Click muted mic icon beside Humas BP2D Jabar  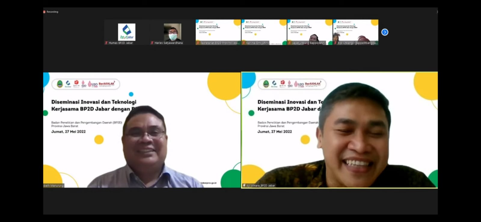coord(106,43)
